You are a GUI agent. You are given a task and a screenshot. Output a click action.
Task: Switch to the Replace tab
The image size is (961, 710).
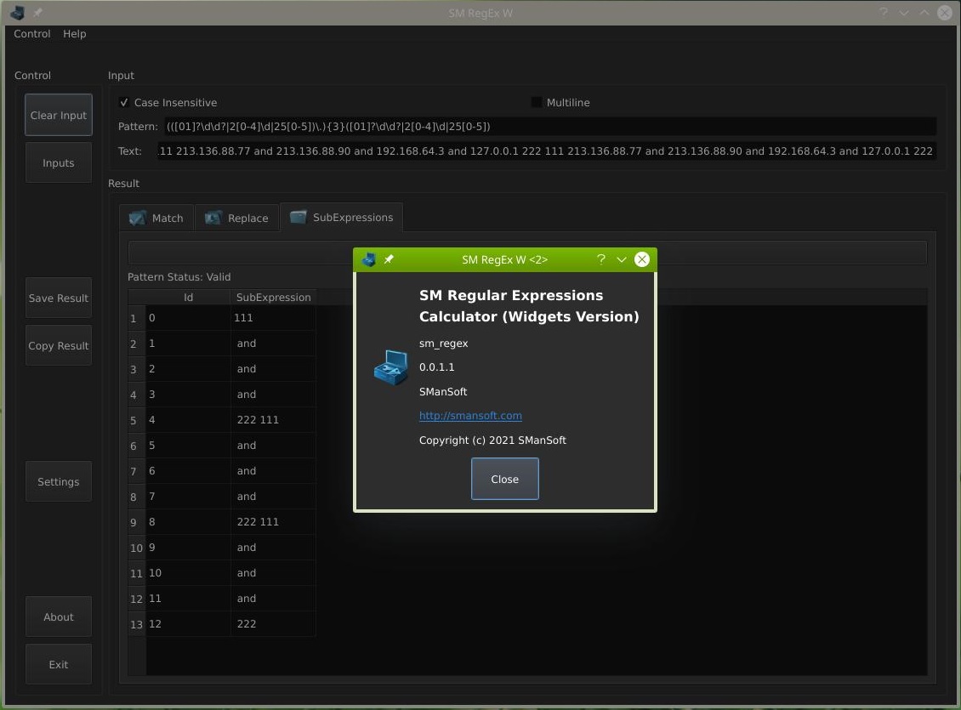(237, 218)
